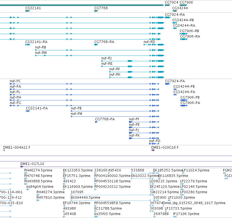The image size is (232, 218).
Task: Select the nuf-PE label
Action: [x=134, y=125]
